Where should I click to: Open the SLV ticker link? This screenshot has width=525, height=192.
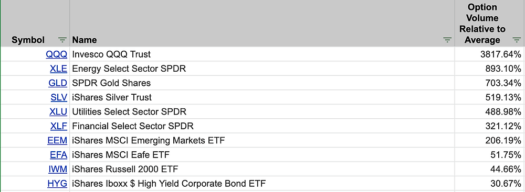click(x=59, y=97)
